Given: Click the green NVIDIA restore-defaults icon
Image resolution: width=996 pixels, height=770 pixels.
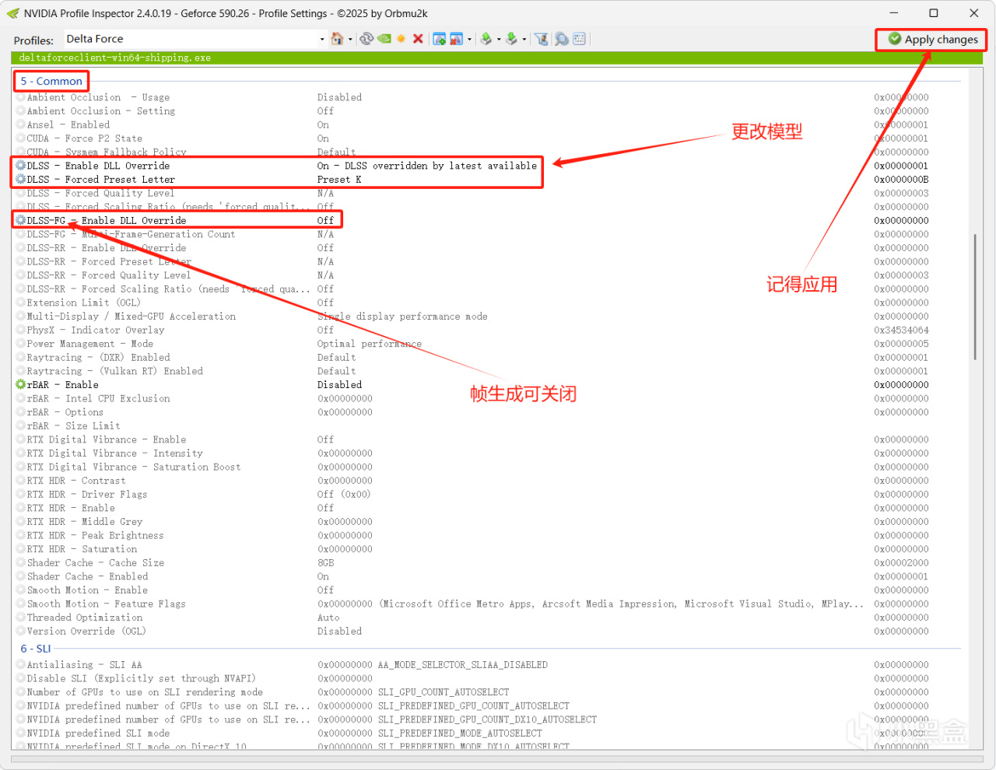Looking at the screenshot, I should point(384,39).
